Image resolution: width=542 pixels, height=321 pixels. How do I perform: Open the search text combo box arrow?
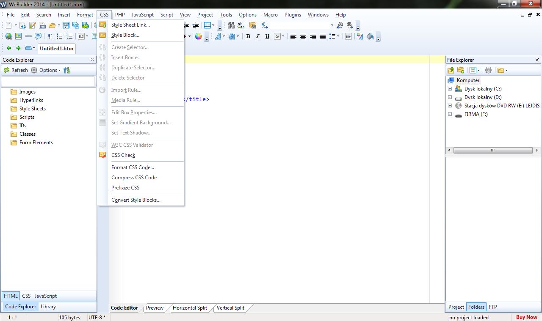[x=332, y=25]
